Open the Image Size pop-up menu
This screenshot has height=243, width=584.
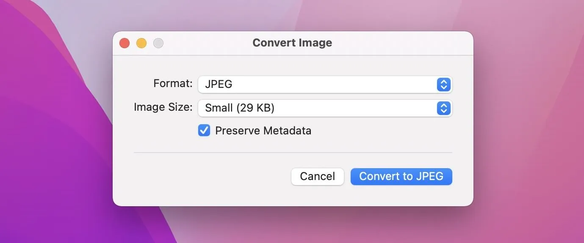coord(325,108)
